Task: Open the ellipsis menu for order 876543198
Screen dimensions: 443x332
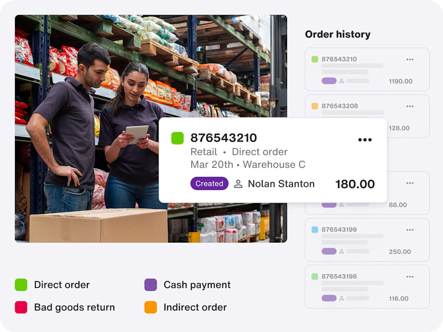Action: click(x=409, y=276)
